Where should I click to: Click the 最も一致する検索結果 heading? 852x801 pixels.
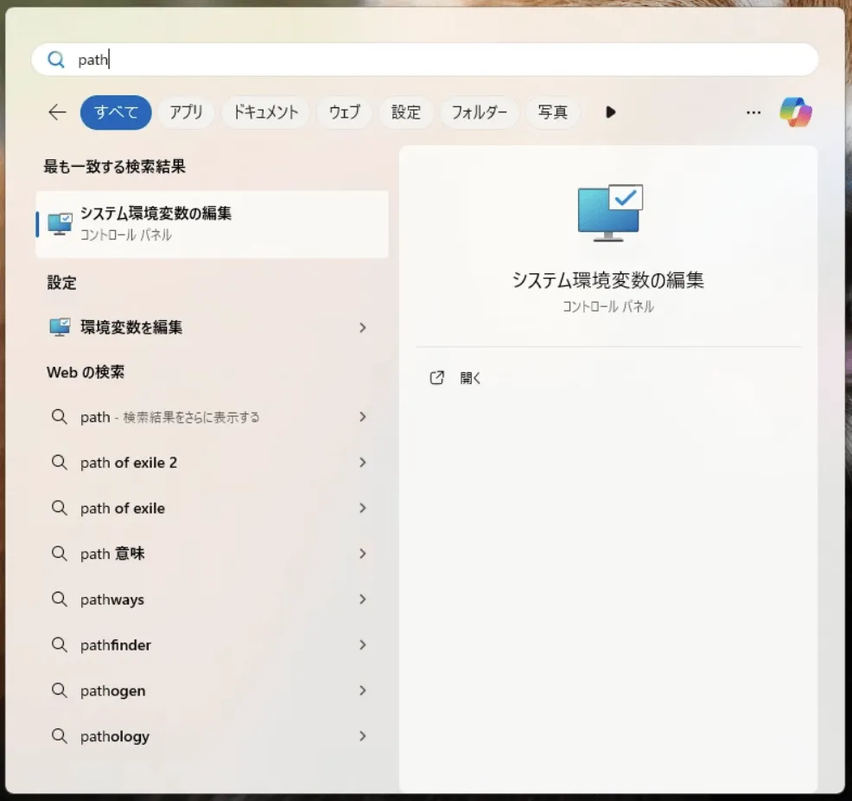pos(115,166)
